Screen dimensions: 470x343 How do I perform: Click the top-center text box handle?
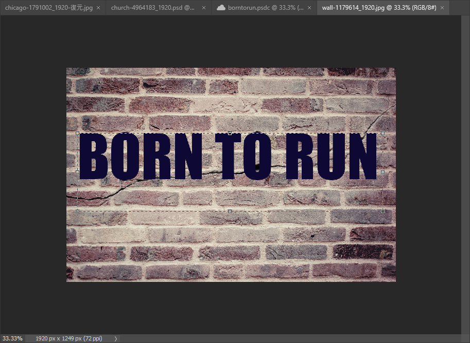[x=230, y=134]
